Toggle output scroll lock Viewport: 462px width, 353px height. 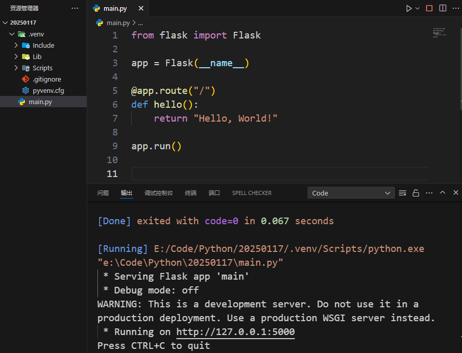[x=416, y=193]
